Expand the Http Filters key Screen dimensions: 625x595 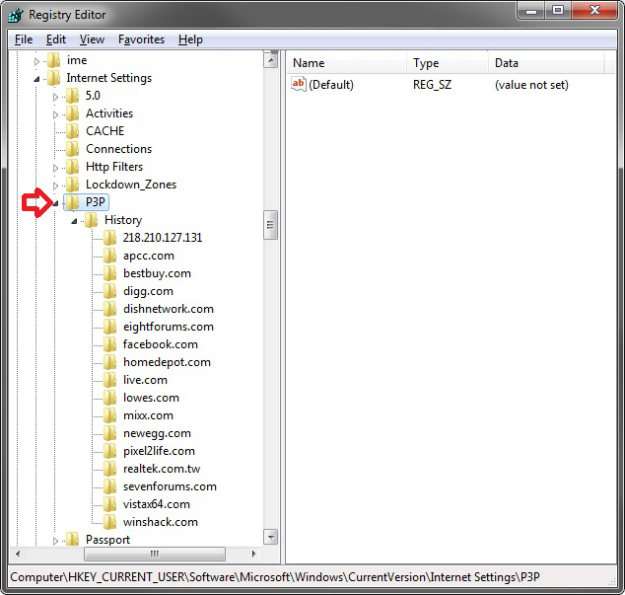[55, 168]
